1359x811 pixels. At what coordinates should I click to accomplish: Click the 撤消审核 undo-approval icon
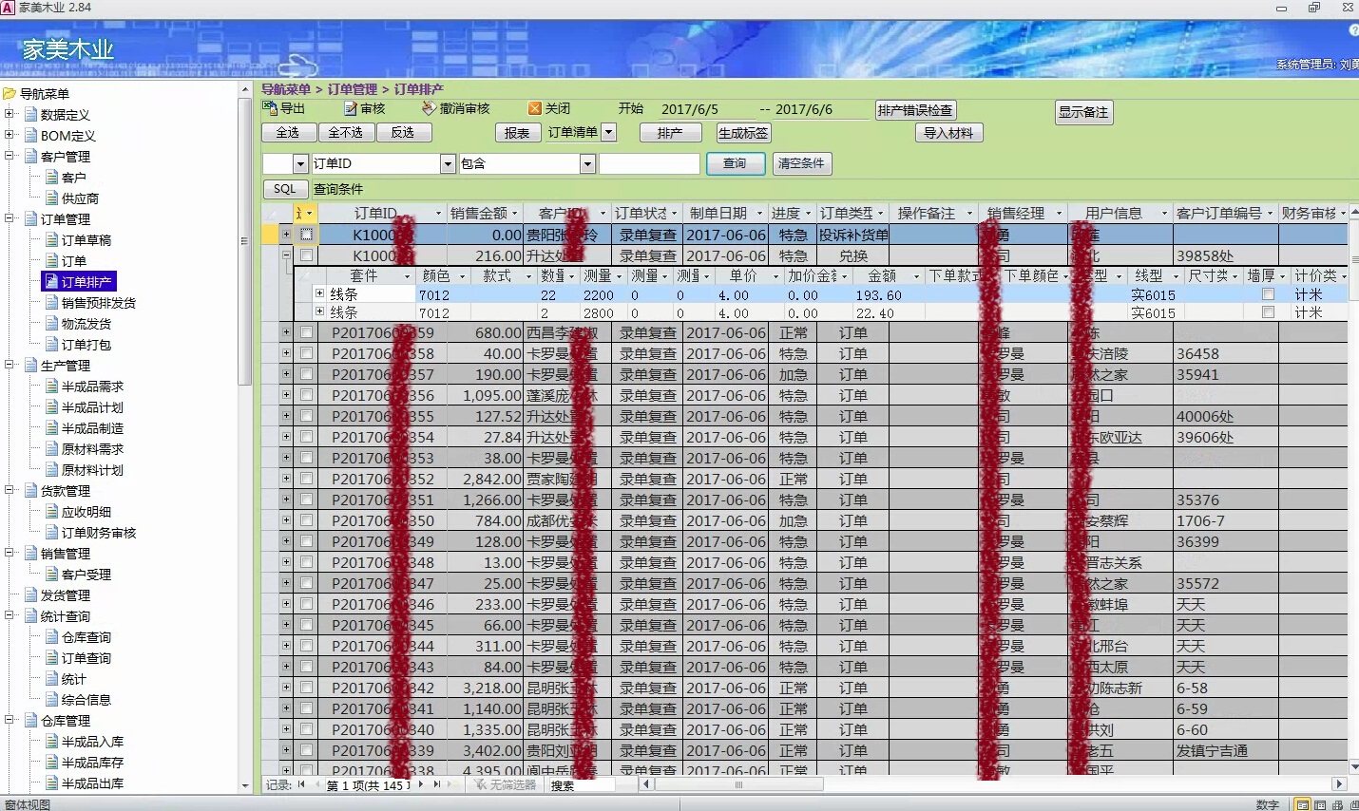point(429,109)
